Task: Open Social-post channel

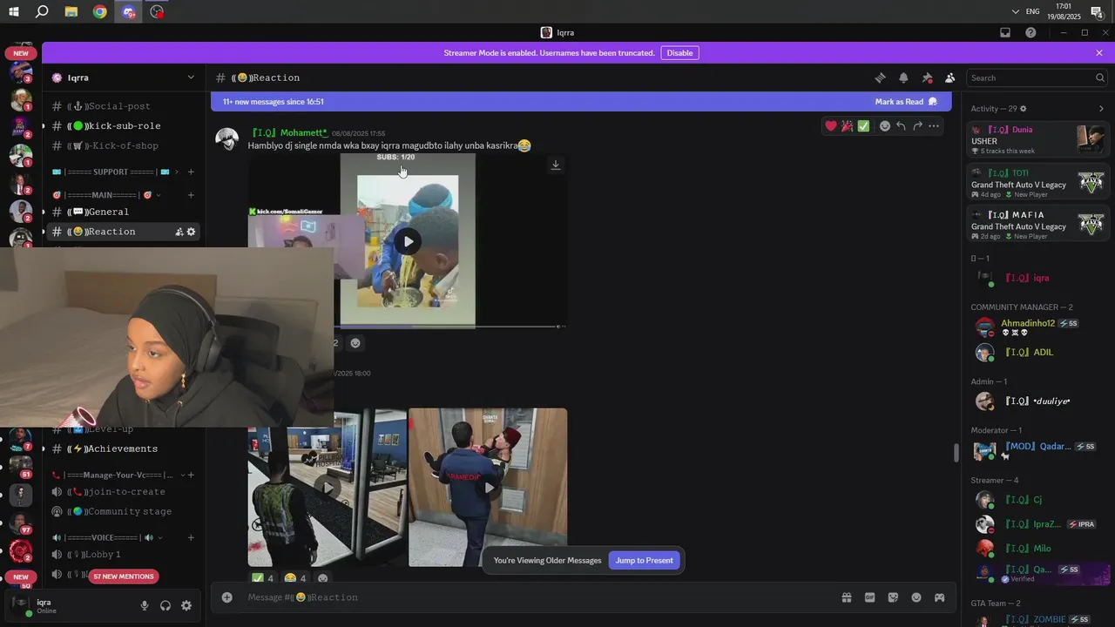Action: click(124, 106)
